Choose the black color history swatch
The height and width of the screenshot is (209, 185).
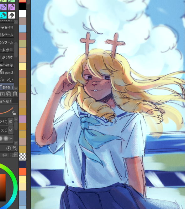pos(23,6)
